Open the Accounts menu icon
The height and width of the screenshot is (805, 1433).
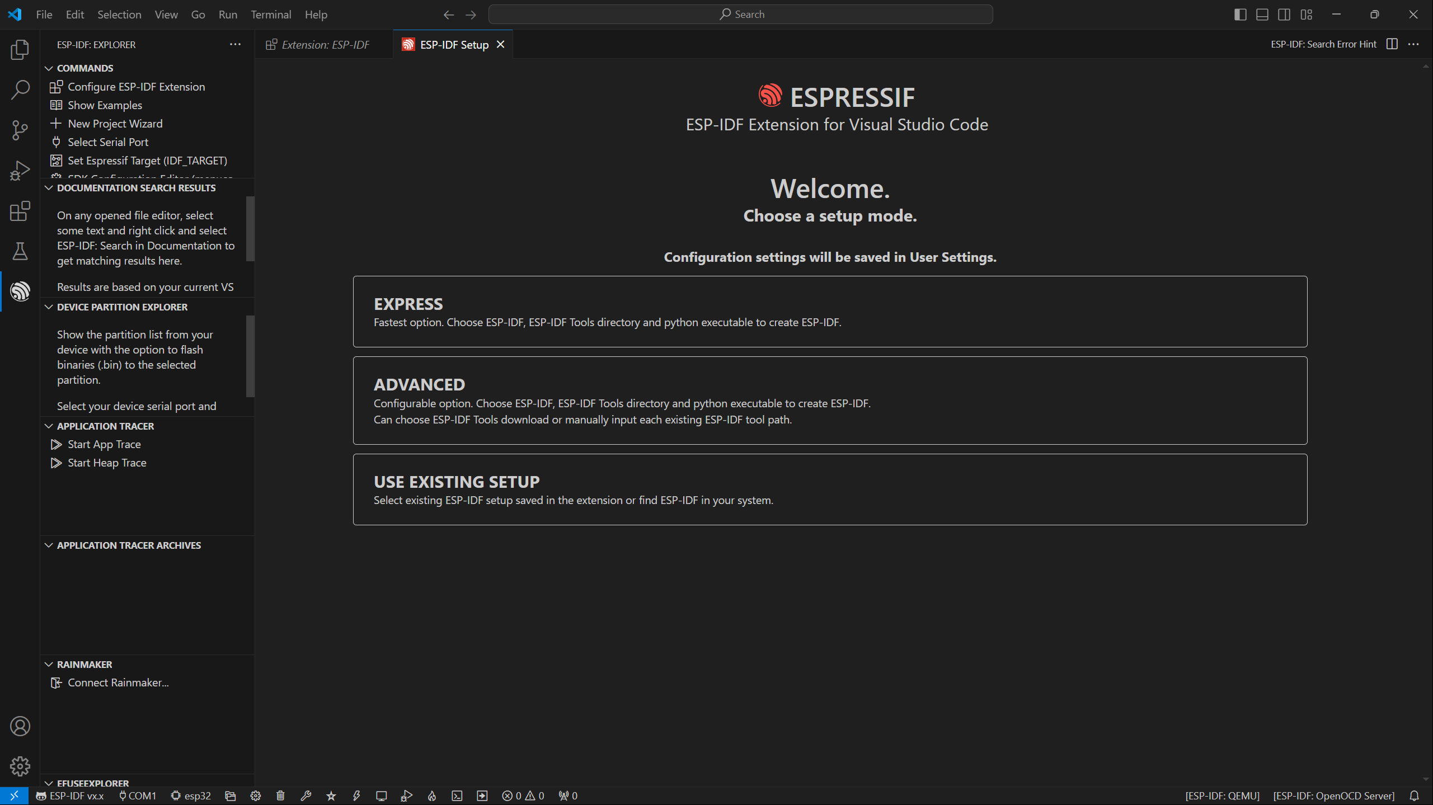(20, 726)
